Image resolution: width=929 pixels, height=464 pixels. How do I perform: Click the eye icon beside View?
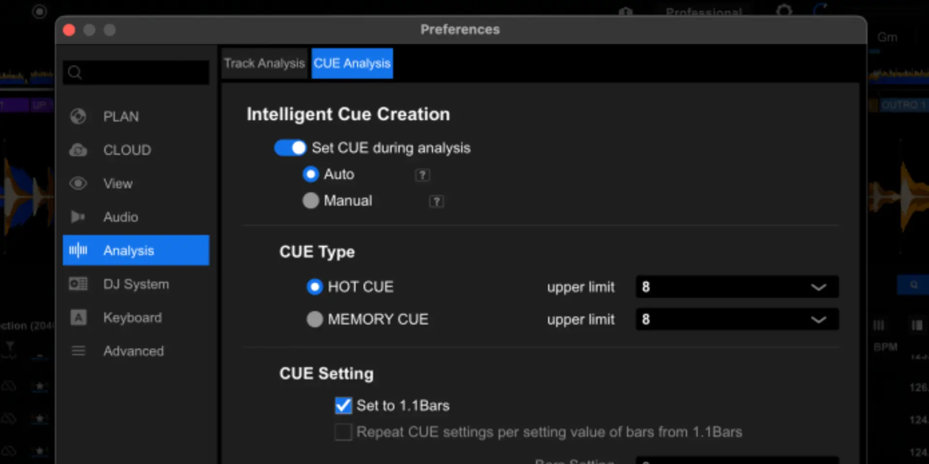pos(78,184)
